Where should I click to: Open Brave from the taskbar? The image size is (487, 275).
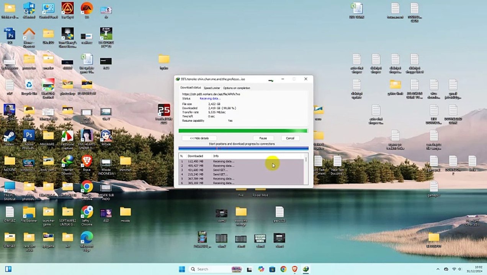tap(294, 269)
